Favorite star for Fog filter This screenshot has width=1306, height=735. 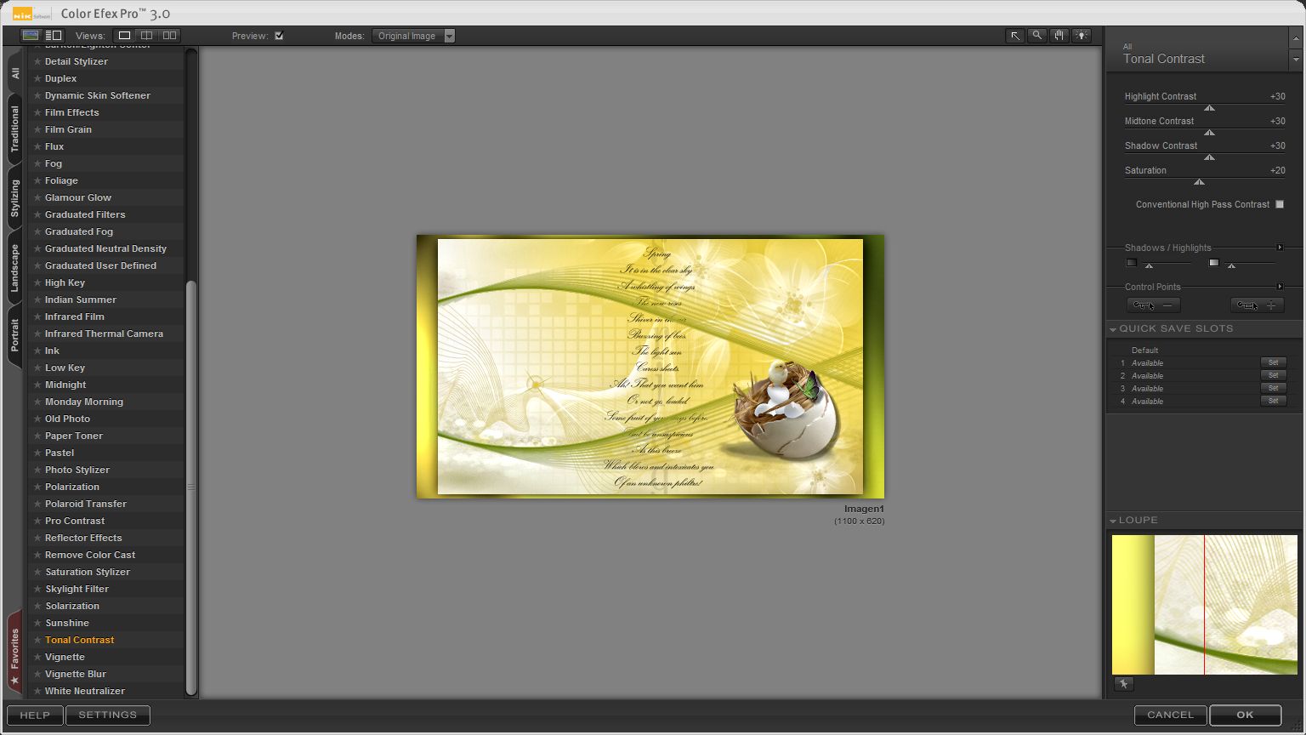pyautogui.click(x=37, y=163)
